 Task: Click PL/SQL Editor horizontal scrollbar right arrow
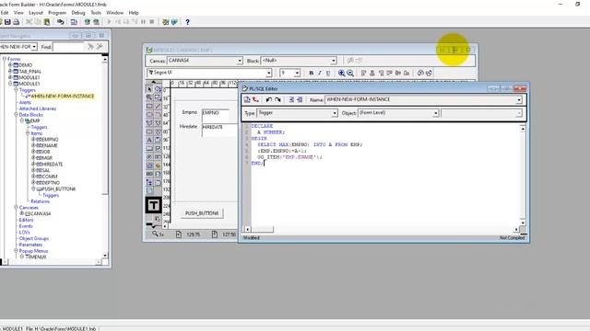[516, 229]
